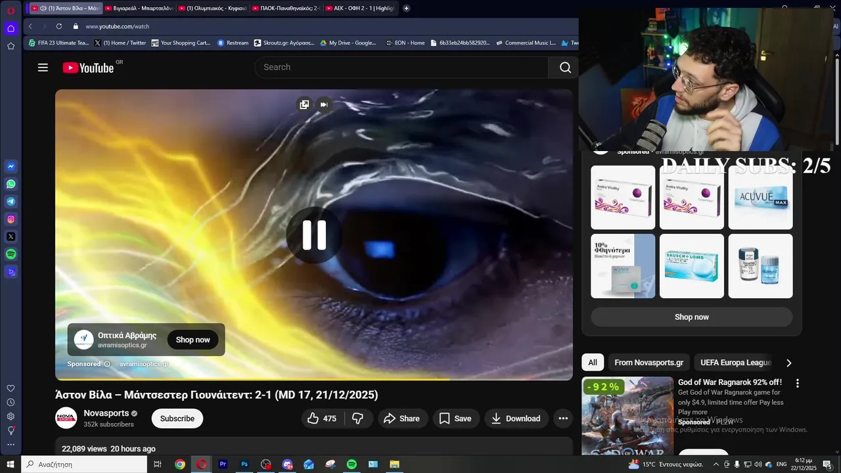Open Instagram in the Opera sidebar
Viewport: 841px width, 473px height.
(11, 219)
